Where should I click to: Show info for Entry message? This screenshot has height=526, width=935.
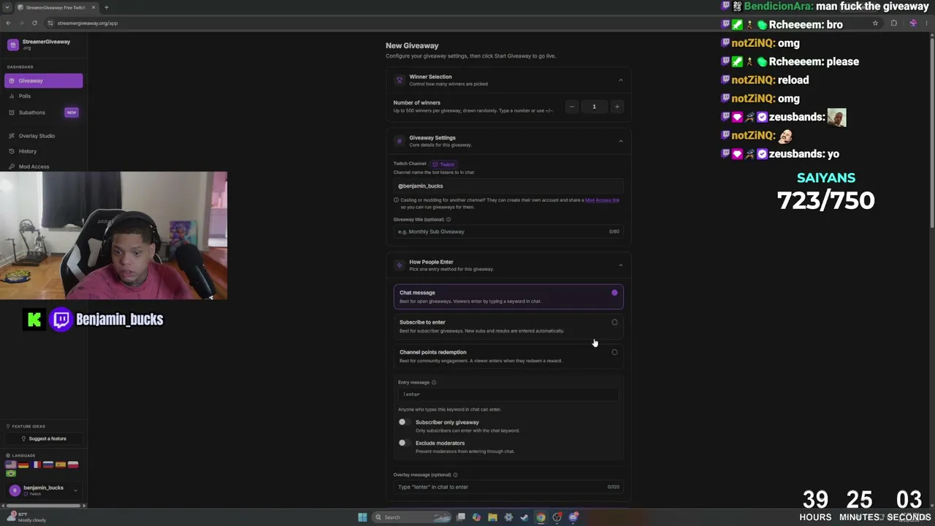point(434,382)
